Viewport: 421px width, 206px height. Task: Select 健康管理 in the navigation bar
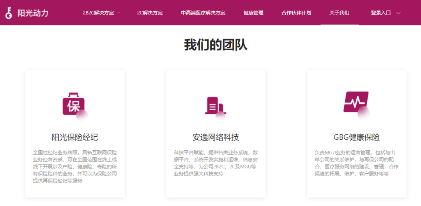(x=253, y=13)
